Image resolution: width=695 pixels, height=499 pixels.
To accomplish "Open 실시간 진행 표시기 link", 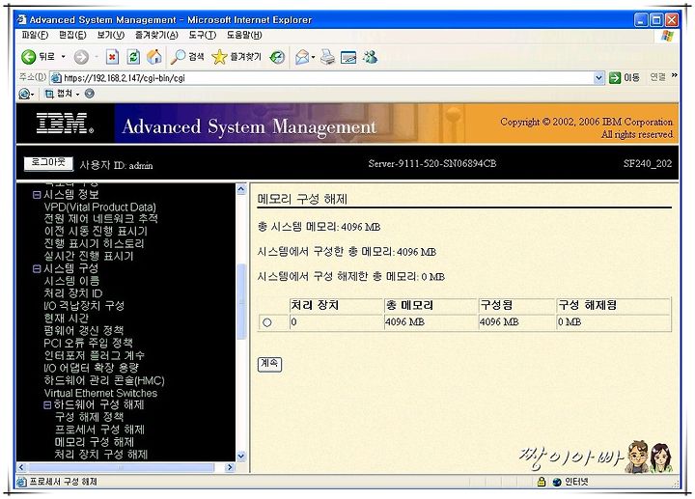I will point(89,256).
